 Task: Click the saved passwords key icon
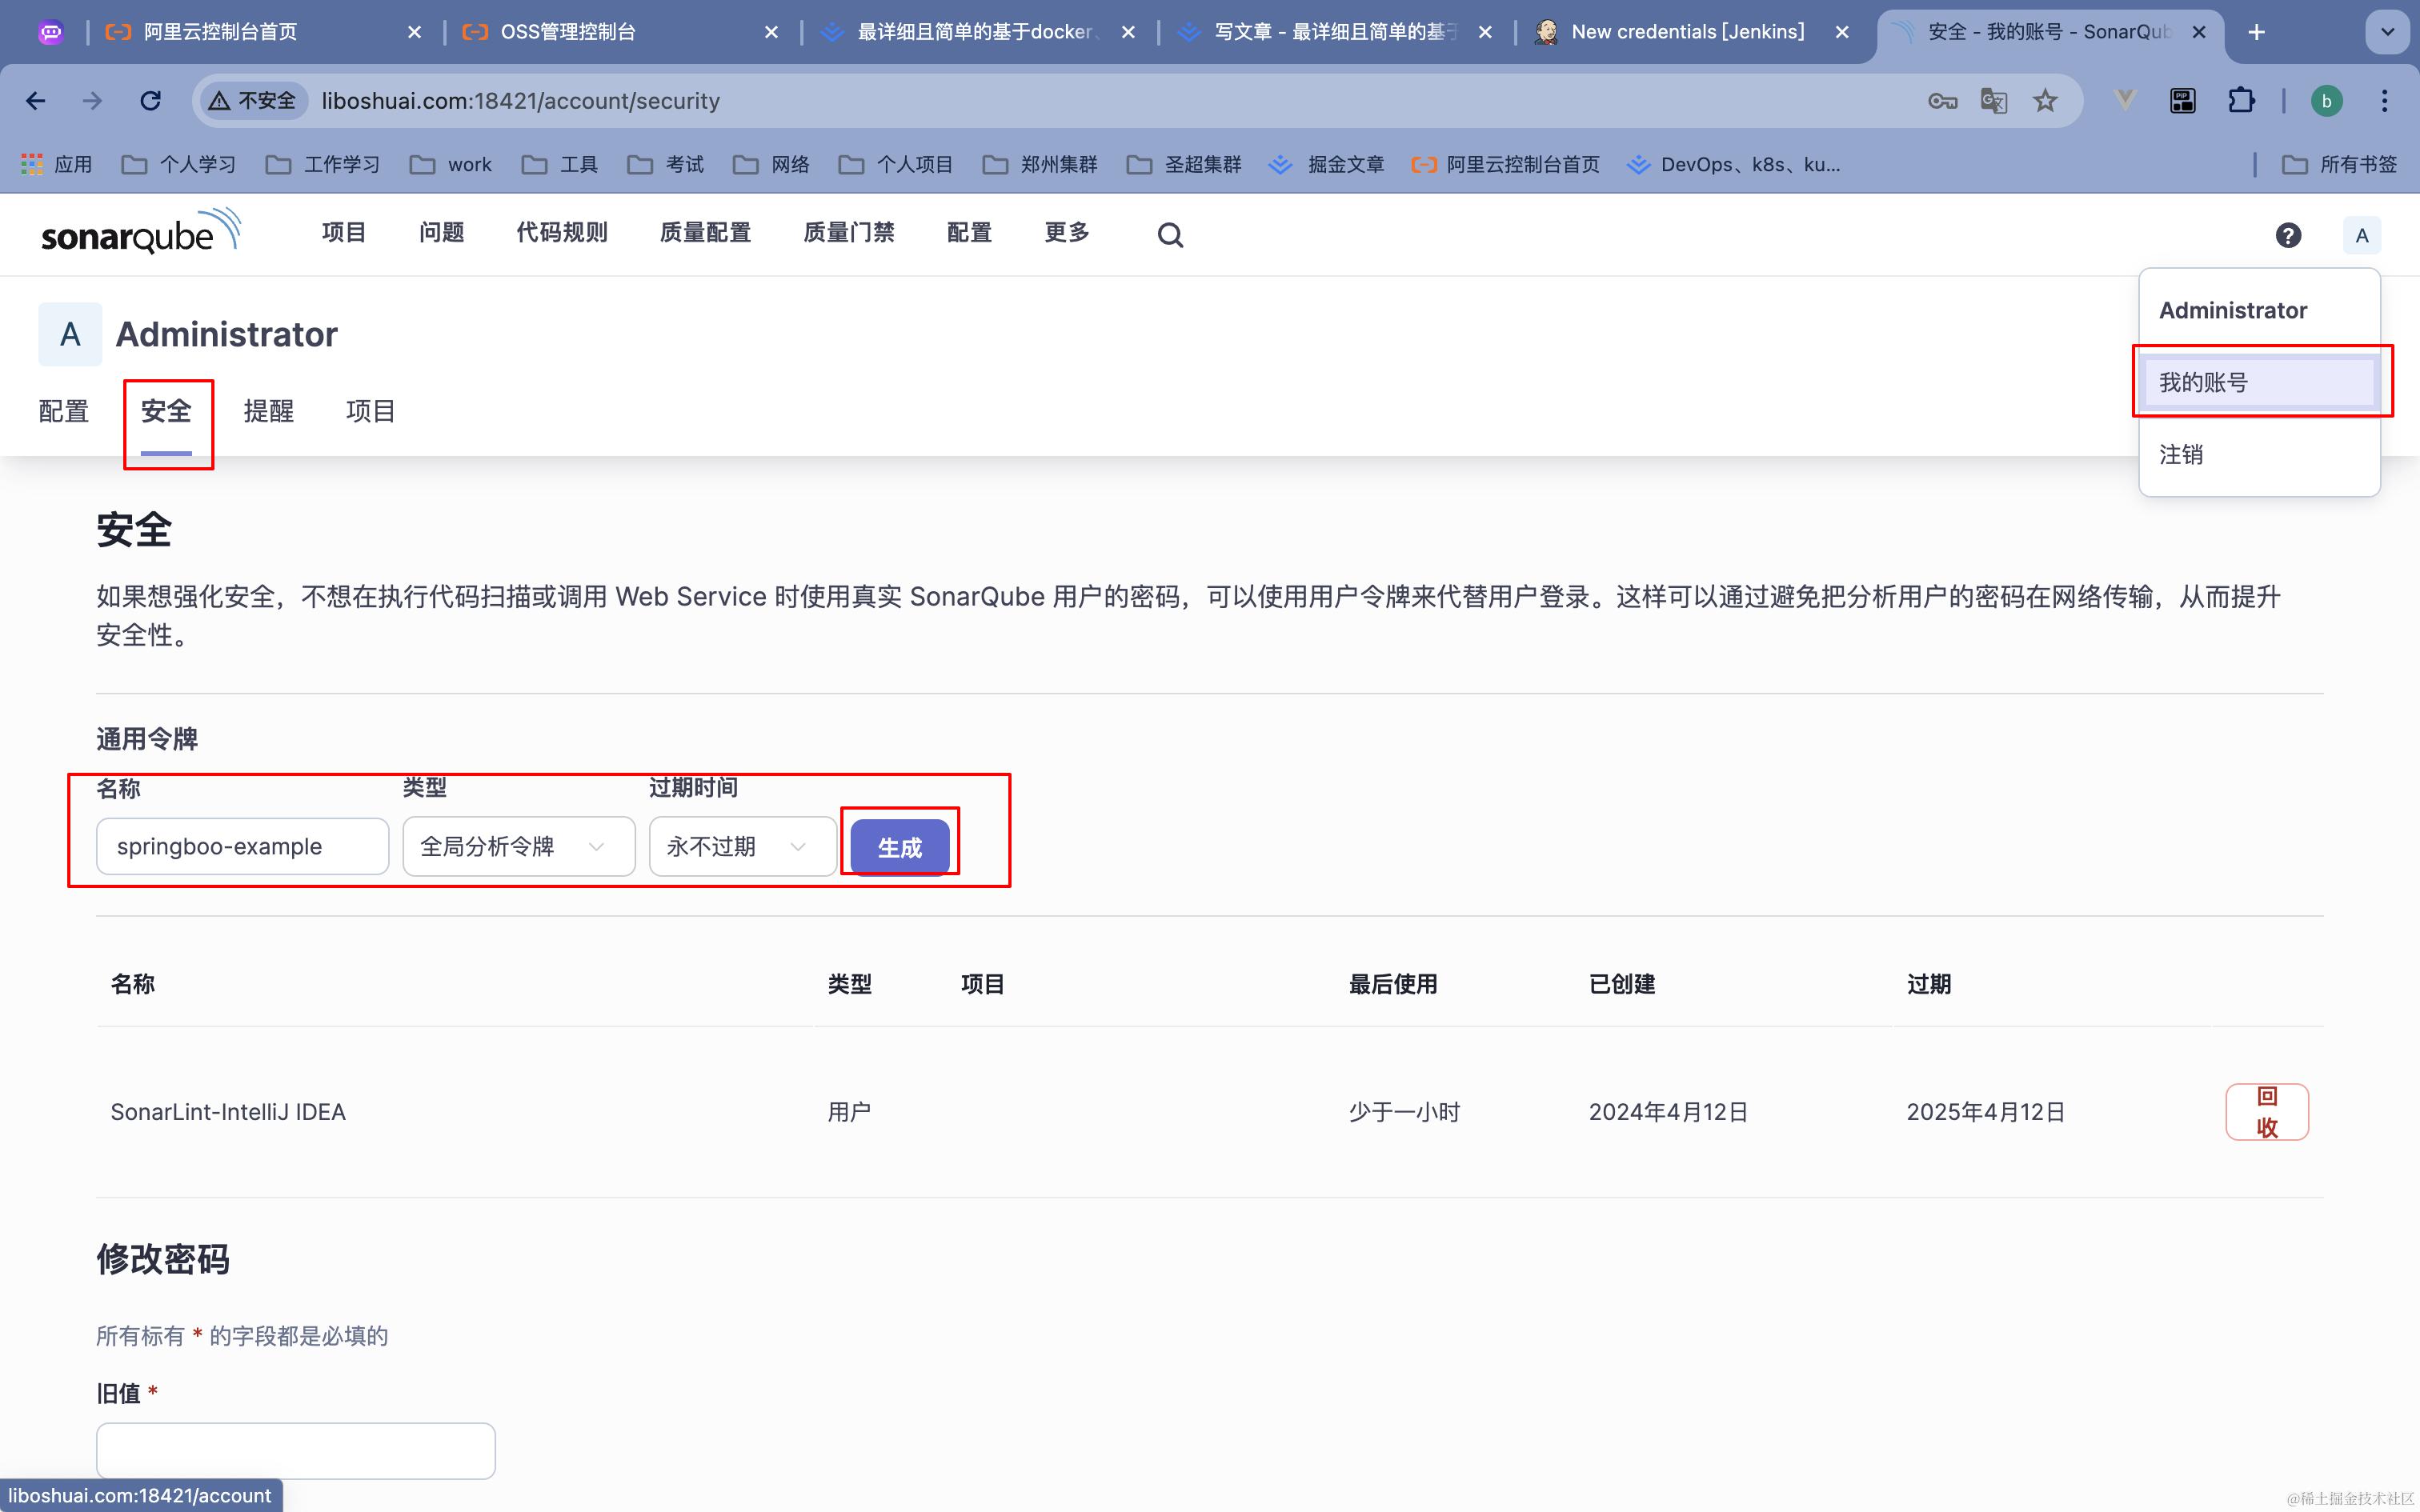[1942, 101]
